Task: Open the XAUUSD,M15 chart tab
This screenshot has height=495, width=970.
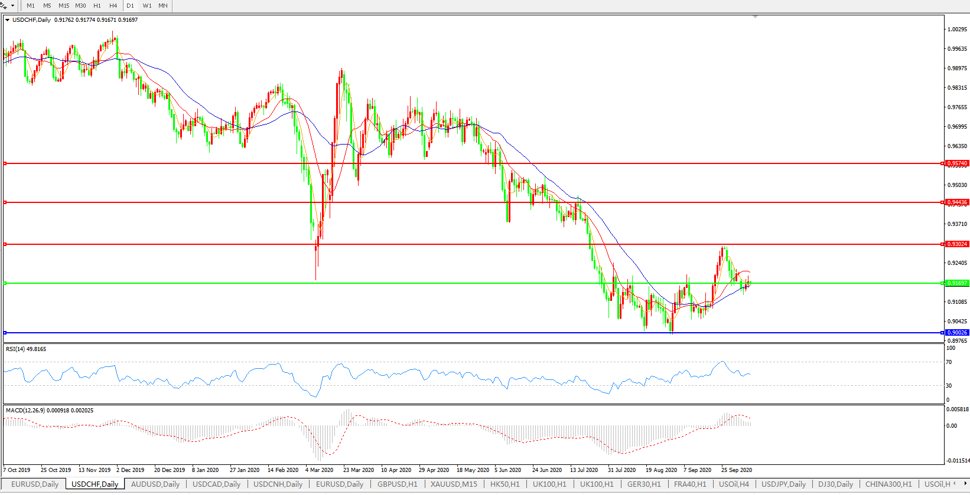Action: coord(453,484)
